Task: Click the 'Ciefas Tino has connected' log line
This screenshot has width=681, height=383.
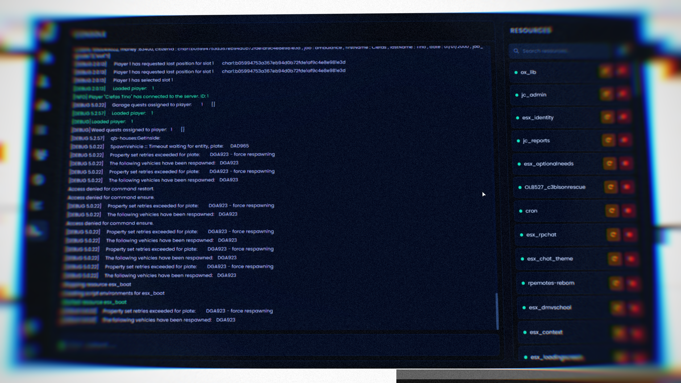Action: (x=141, y=96)
